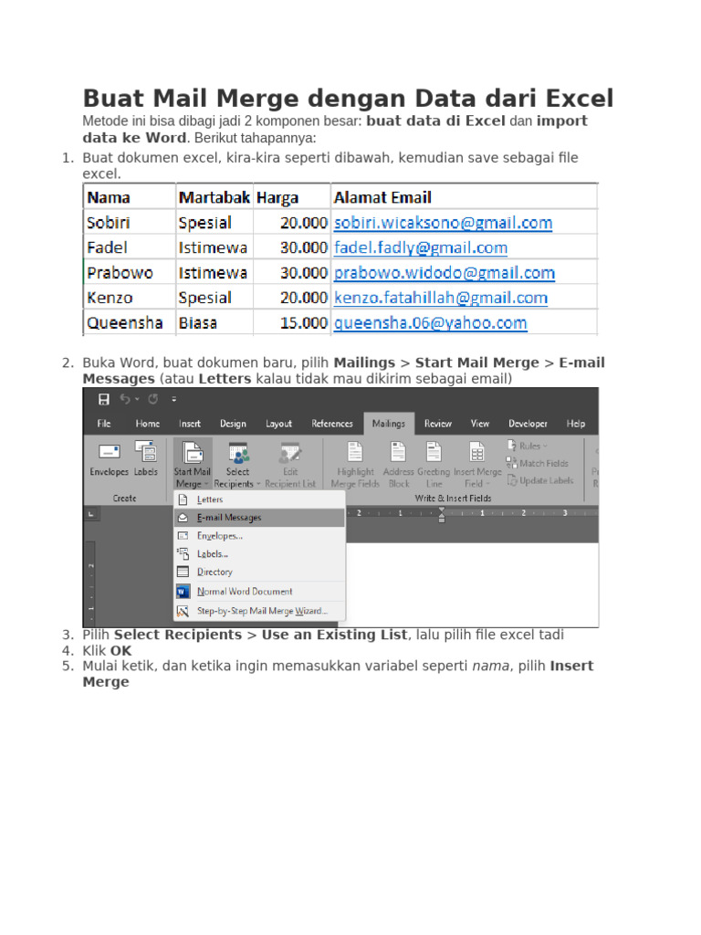Click the Martabak header cell

coord(214,197)
